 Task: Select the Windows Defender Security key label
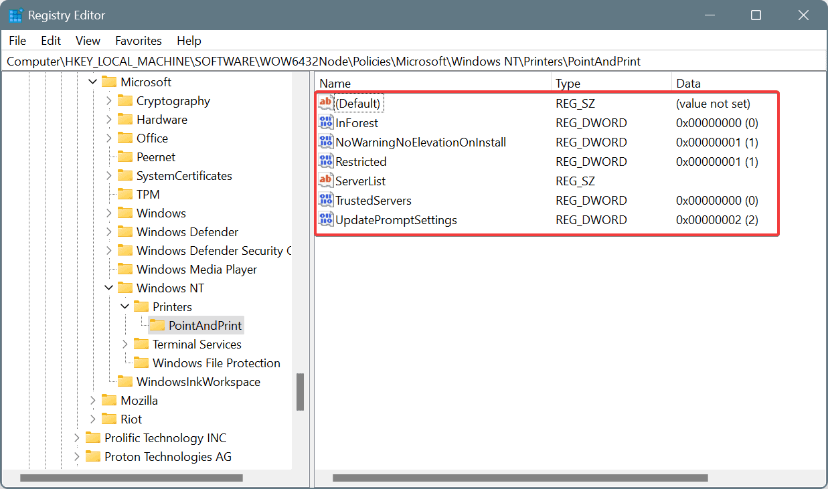(x=214, y=250)
